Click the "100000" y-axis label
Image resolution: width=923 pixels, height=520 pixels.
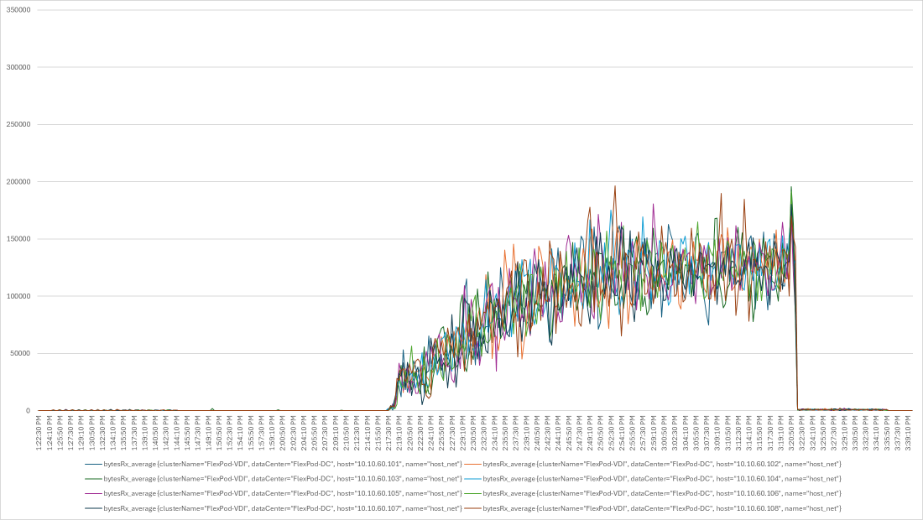(18, 296)
